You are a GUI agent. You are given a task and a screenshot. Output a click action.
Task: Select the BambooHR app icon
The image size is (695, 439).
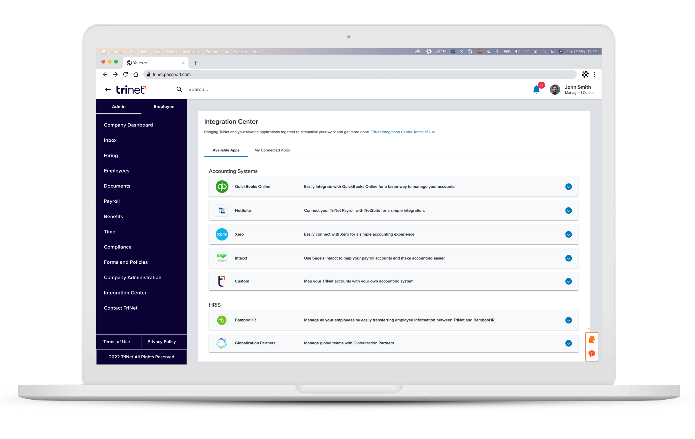(x=222, y=320)
